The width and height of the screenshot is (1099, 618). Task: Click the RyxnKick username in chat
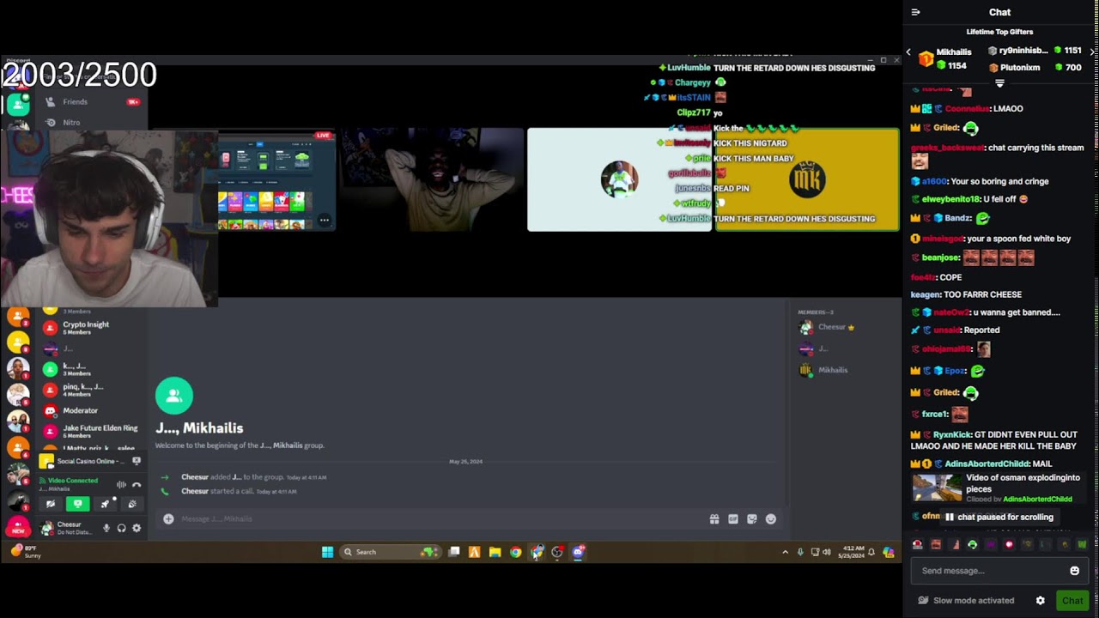point(953,435)
